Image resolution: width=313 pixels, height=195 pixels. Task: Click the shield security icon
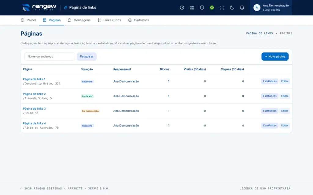[x=202, y=8]
